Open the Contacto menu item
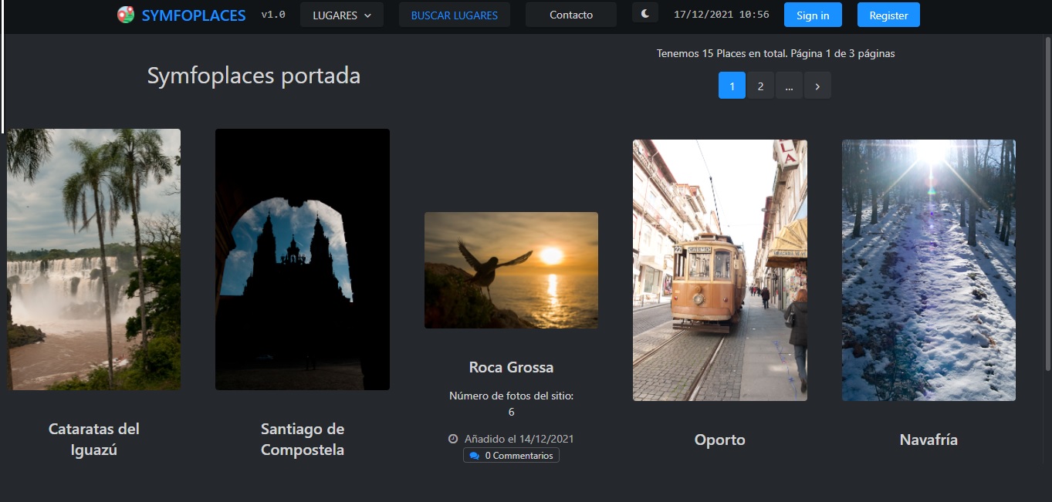This screenshot has width=1052, height=502. [570, 14]
